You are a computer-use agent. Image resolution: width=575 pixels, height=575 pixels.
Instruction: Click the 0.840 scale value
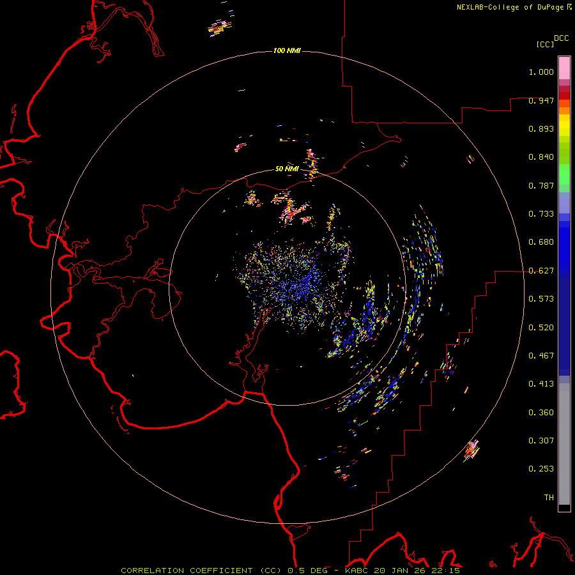(x=541, y=157)
